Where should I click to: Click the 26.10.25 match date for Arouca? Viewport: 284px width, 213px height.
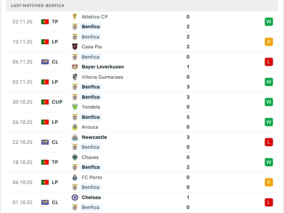pyautogui.click(x=22, y=122)
